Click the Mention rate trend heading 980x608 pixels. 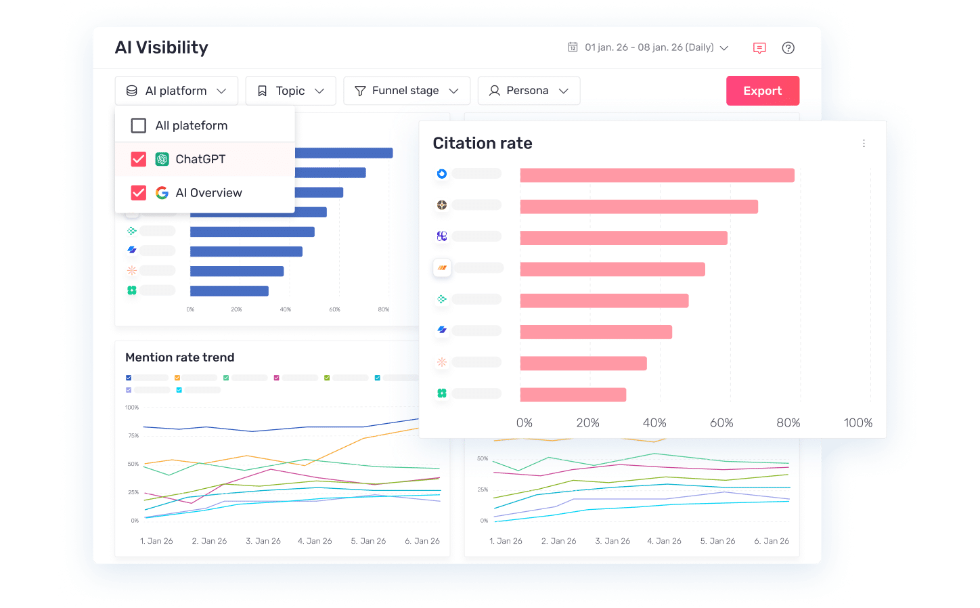click(180, 357)
